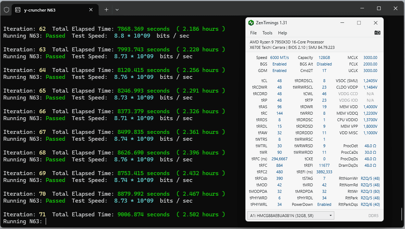Image resolution: width=405 pixels, height=229 pixels.
Task: Click the AMD Ryzen 9 7950X3D processor name
Action: tap(287, 42)
